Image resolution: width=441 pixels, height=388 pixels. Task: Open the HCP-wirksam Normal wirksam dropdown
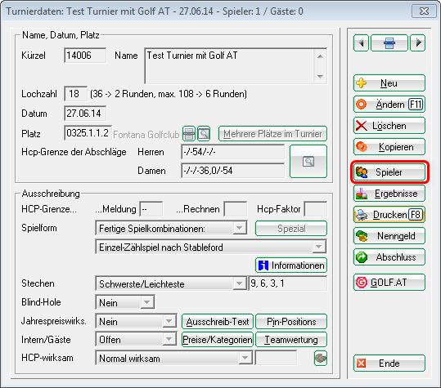[245, 358]
